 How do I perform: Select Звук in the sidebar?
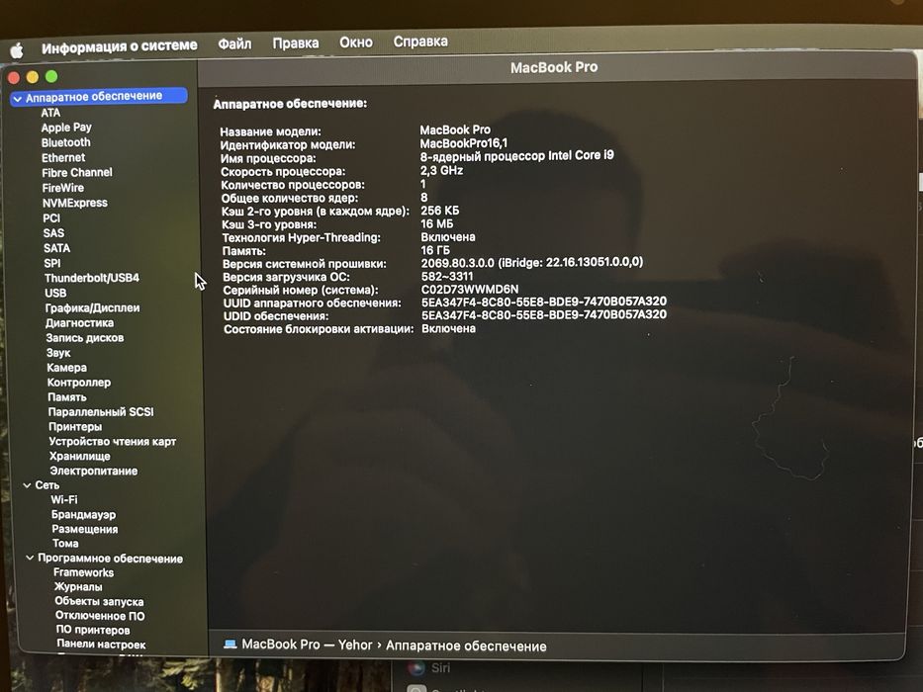[58, 353]
